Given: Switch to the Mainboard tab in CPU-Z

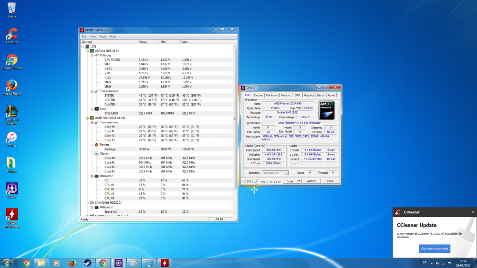Looking at the screenshot, I should point(272,95).
